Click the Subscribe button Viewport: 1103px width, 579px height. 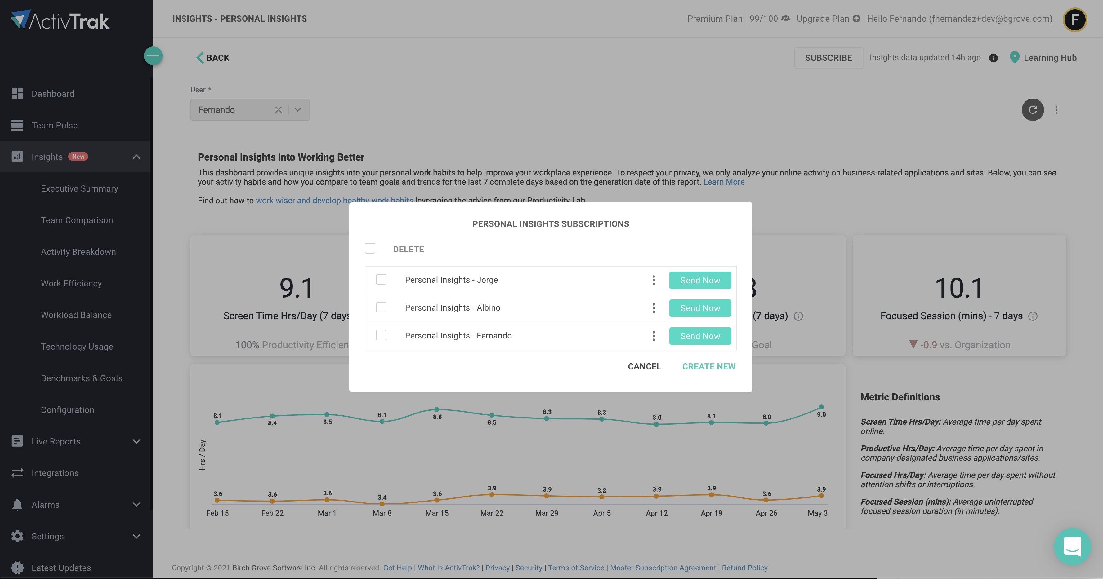click(x=828, y=58)
